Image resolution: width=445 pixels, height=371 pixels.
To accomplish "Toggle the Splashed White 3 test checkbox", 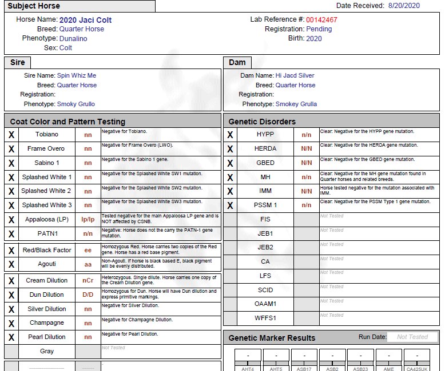I will pyautogui.click(x=11, y=205).
